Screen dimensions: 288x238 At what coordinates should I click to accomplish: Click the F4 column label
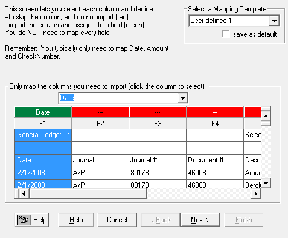[x=215, y=123]
